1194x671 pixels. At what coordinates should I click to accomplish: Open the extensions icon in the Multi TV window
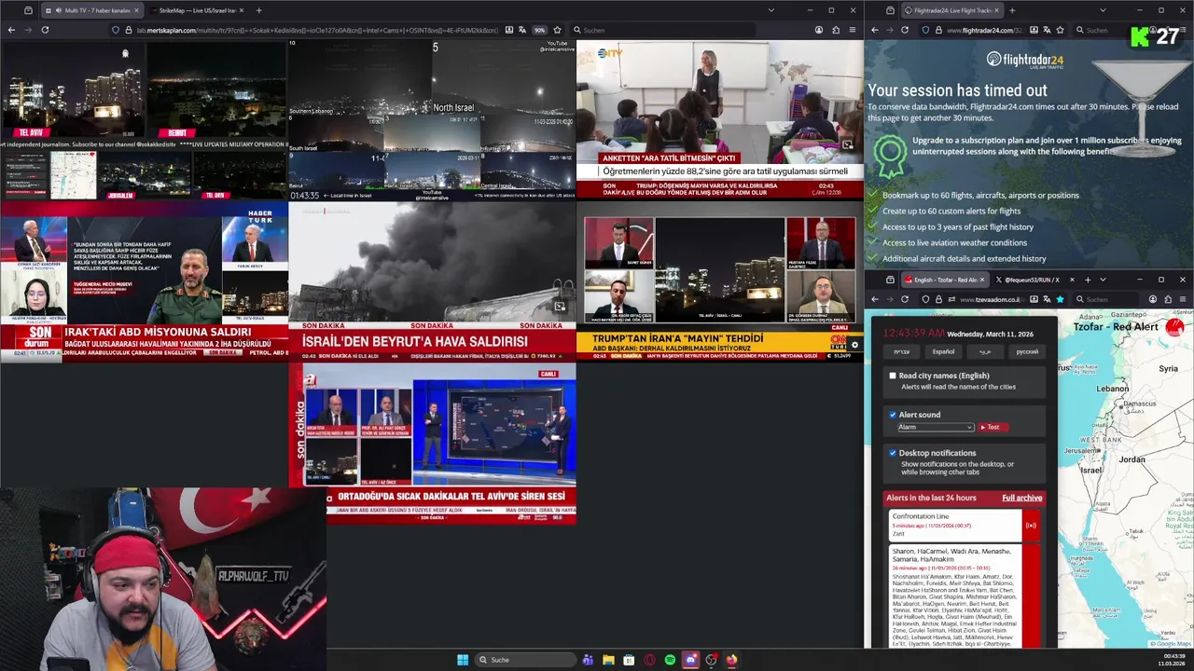tap(836, 30)
